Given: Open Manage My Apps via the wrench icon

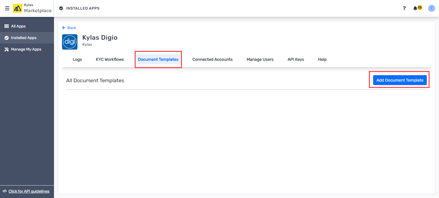Looking at the screenshot, I should click(x=6, y=49).
